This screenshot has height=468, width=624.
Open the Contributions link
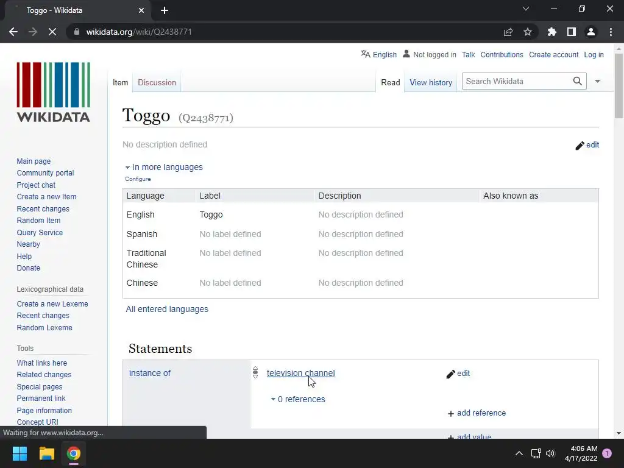[x=502, y=54]
